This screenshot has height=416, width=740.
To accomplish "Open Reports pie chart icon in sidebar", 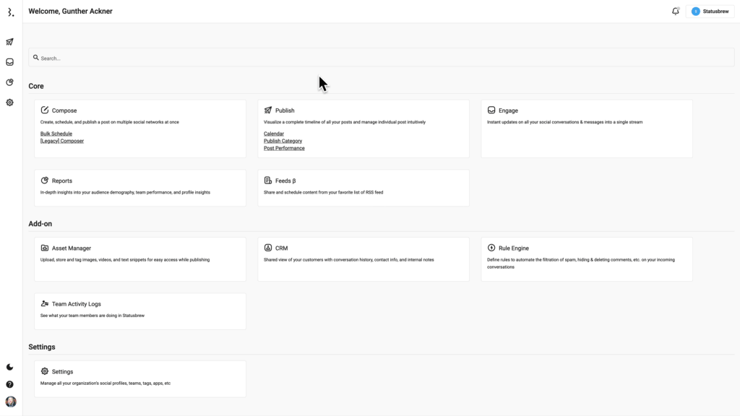I will pos(10,82).
